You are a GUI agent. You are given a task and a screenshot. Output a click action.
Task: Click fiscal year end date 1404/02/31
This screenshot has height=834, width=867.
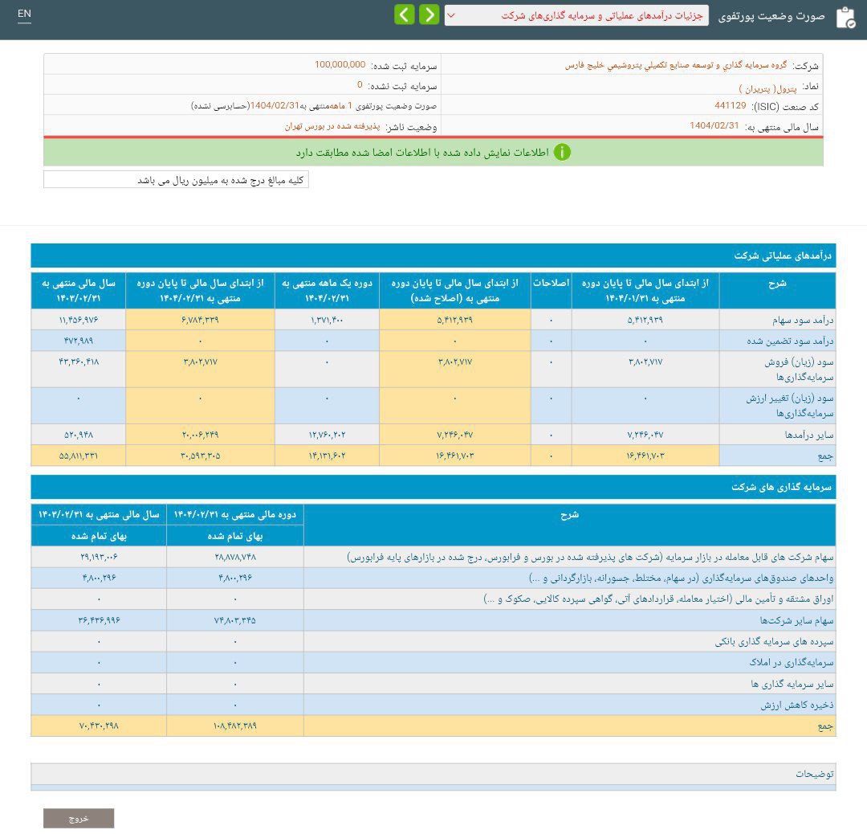click(714, 125)
